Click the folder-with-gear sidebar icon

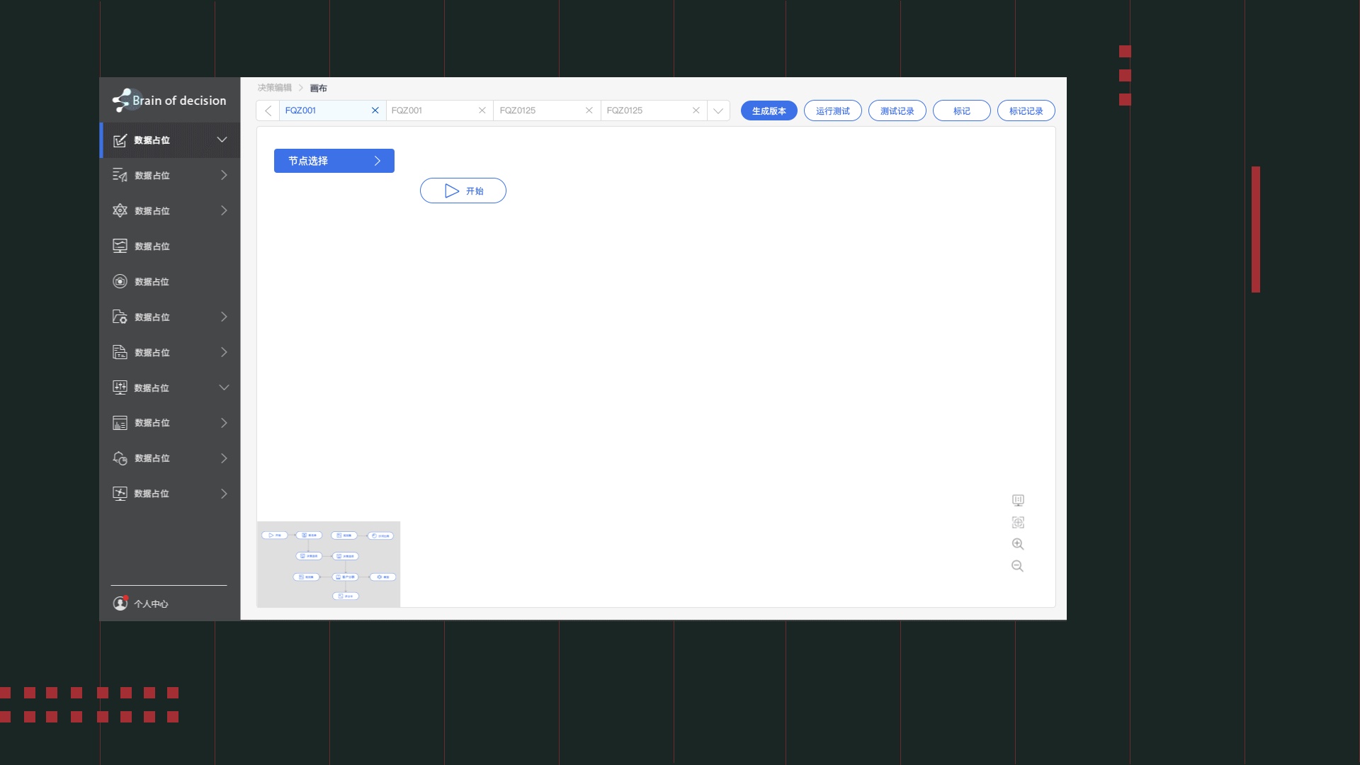[120, 317]
